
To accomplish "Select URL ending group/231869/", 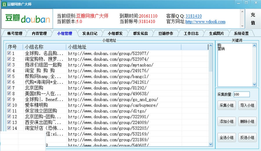I will point(108,140).
